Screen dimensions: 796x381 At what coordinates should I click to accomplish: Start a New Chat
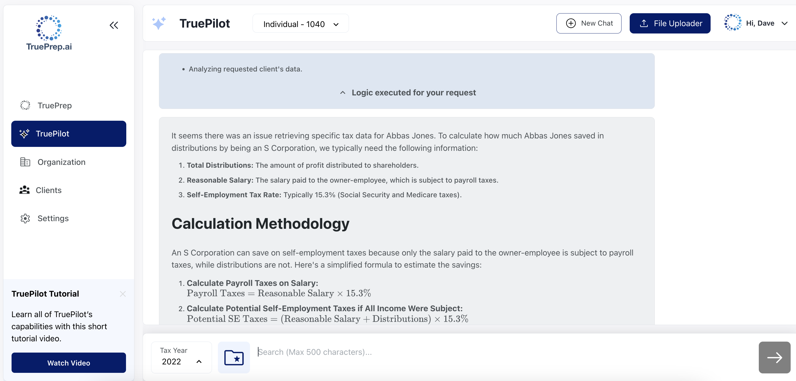pos(589,23)
